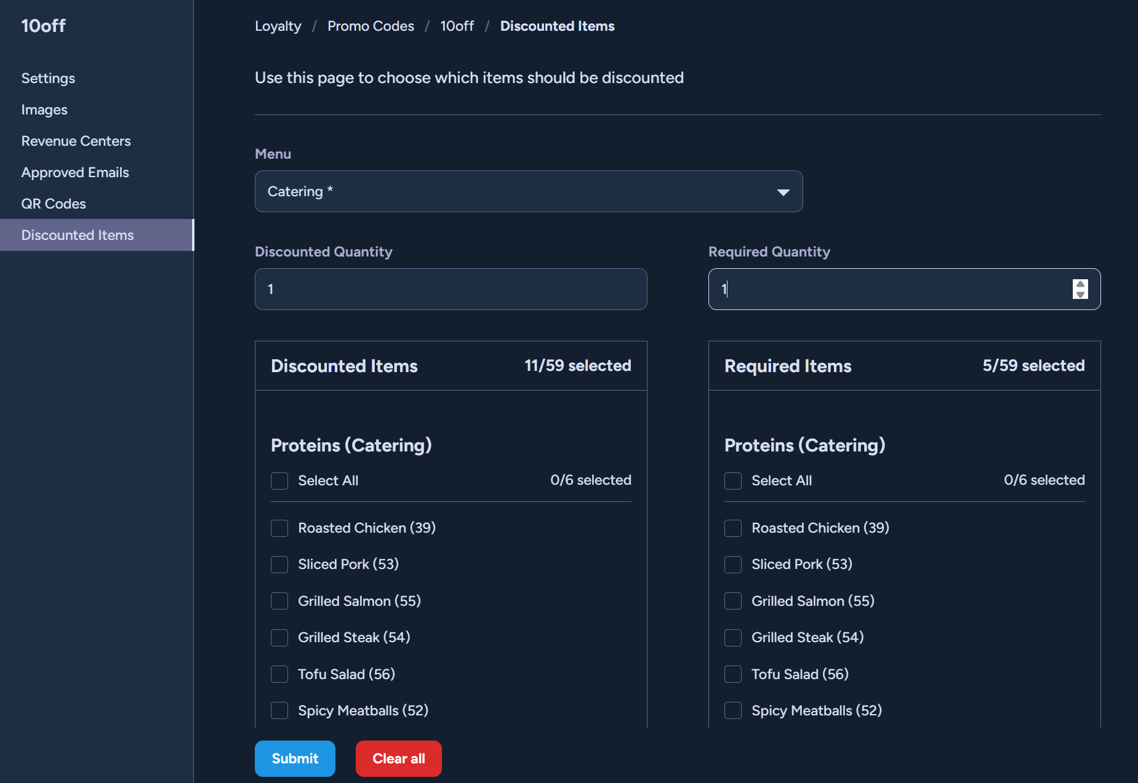1138x783 pixels.
Task: Open Approved Emails in the sidebar
Action: pyautogui.click(x=75, y=172)
